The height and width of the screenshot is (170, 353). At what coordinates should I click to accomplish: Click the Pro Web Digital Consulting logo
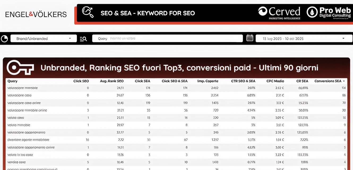(x=329, y=13)
